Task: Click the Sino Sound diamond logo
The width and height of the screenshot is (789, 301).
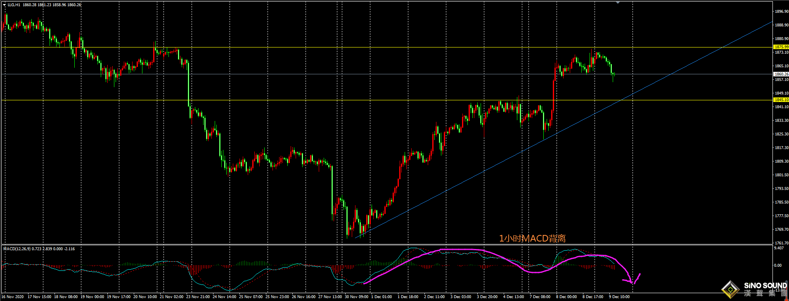Action: (x=731, y=289)
